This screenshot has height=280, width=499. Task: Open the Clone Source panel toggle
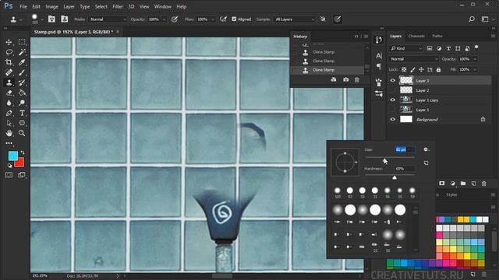[64, 19]
